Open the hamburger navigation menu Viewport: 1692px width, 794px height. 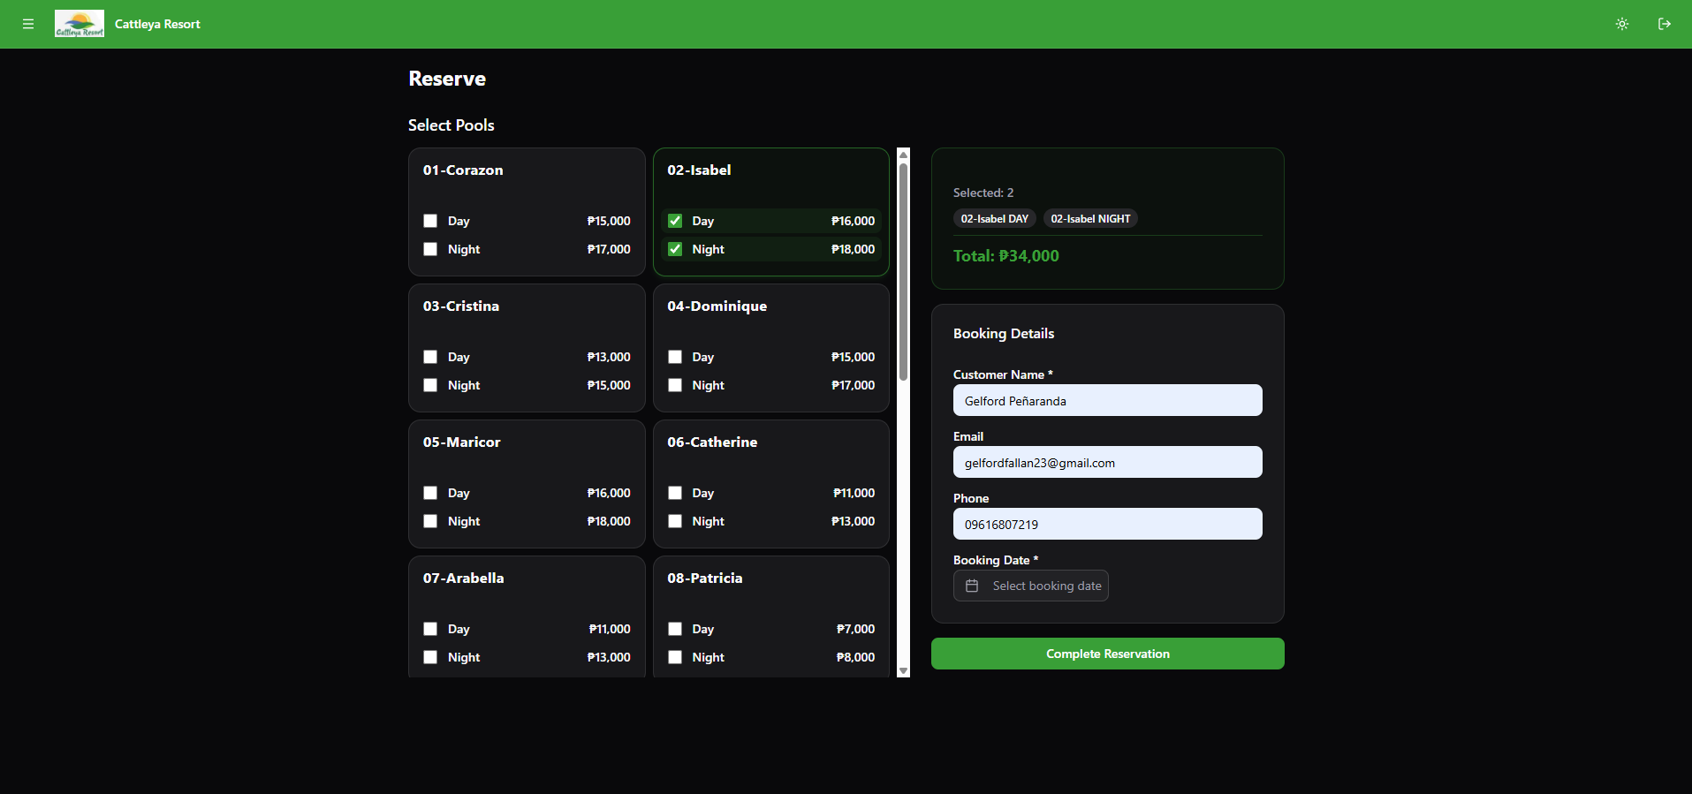pos(28,24)
